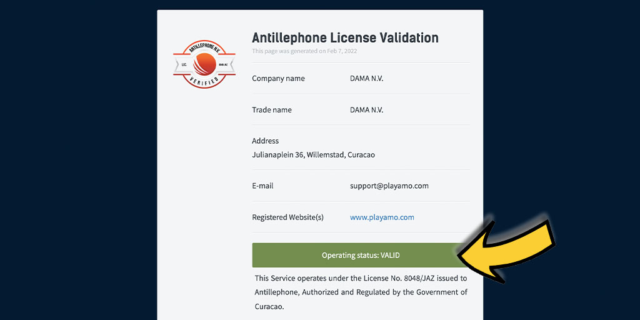Open the www.playamo.com link

tap(382, 217)
